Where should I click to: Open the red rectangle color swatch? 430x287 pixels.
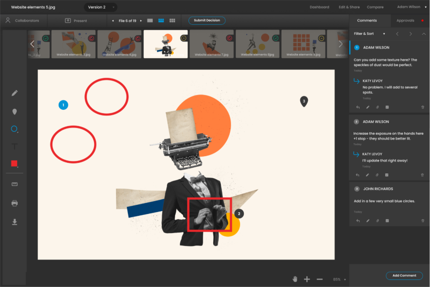(14, 164)
